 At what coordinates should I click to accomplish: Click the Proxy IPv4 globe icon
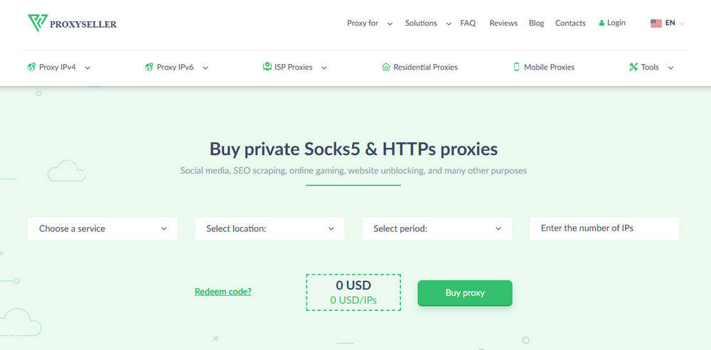pyautogui.click(x=31, y=68)
